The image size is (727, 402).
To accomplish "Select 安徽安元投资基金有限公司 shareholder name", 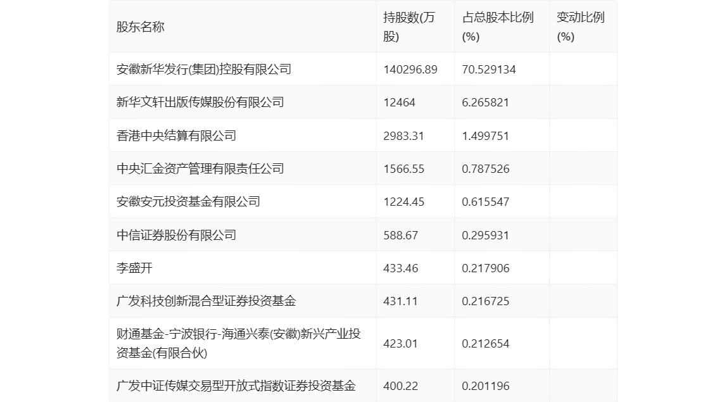I will pos(188,202).
